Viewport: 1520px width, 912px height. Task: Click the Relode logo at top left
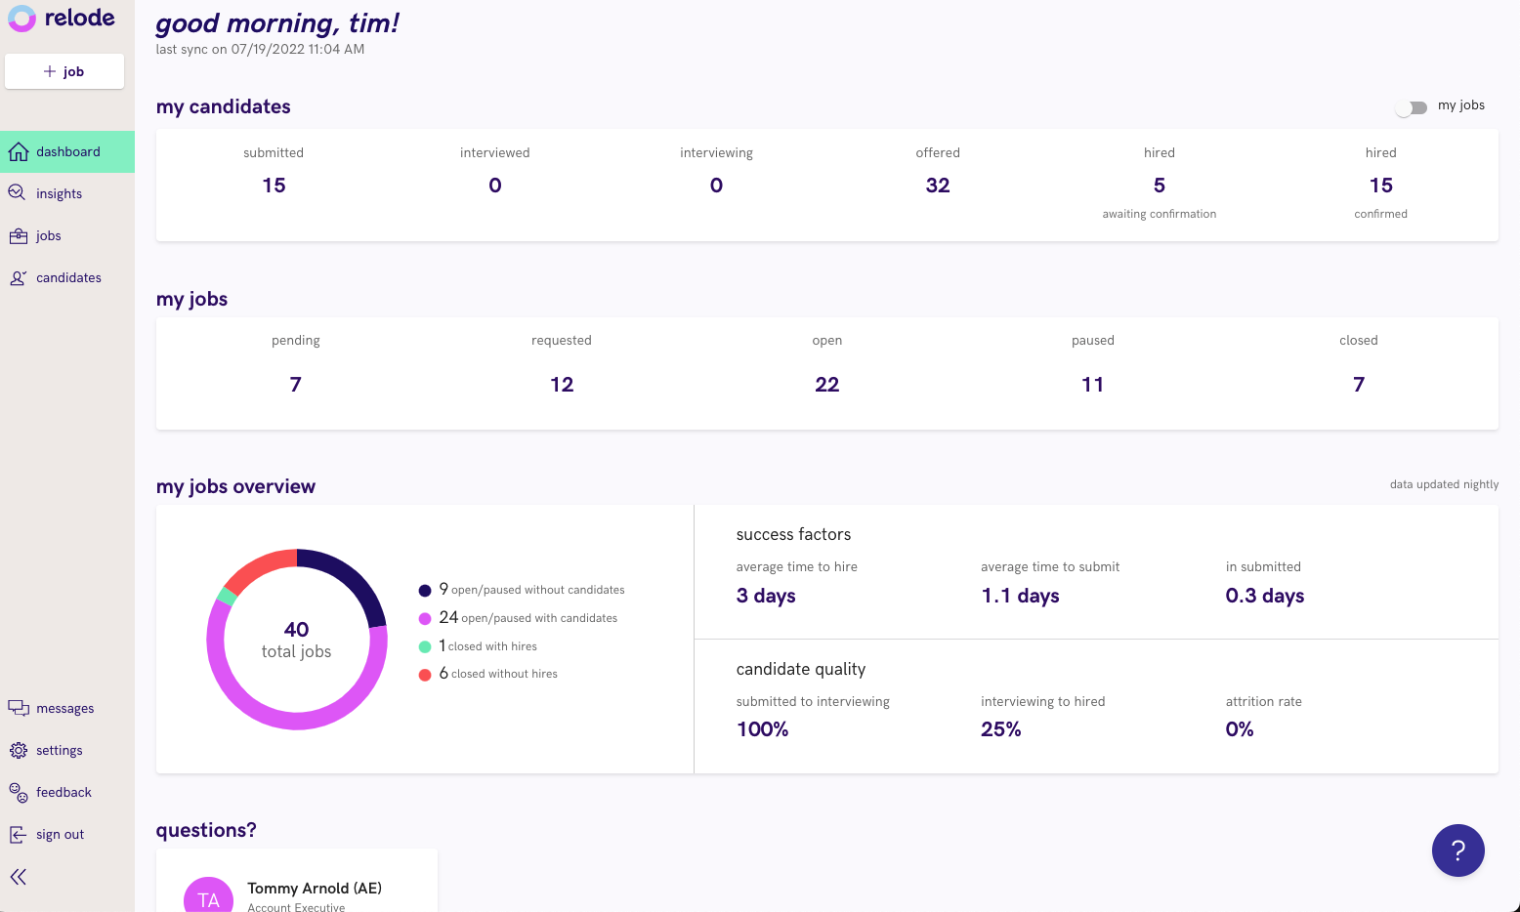point(61,18)
